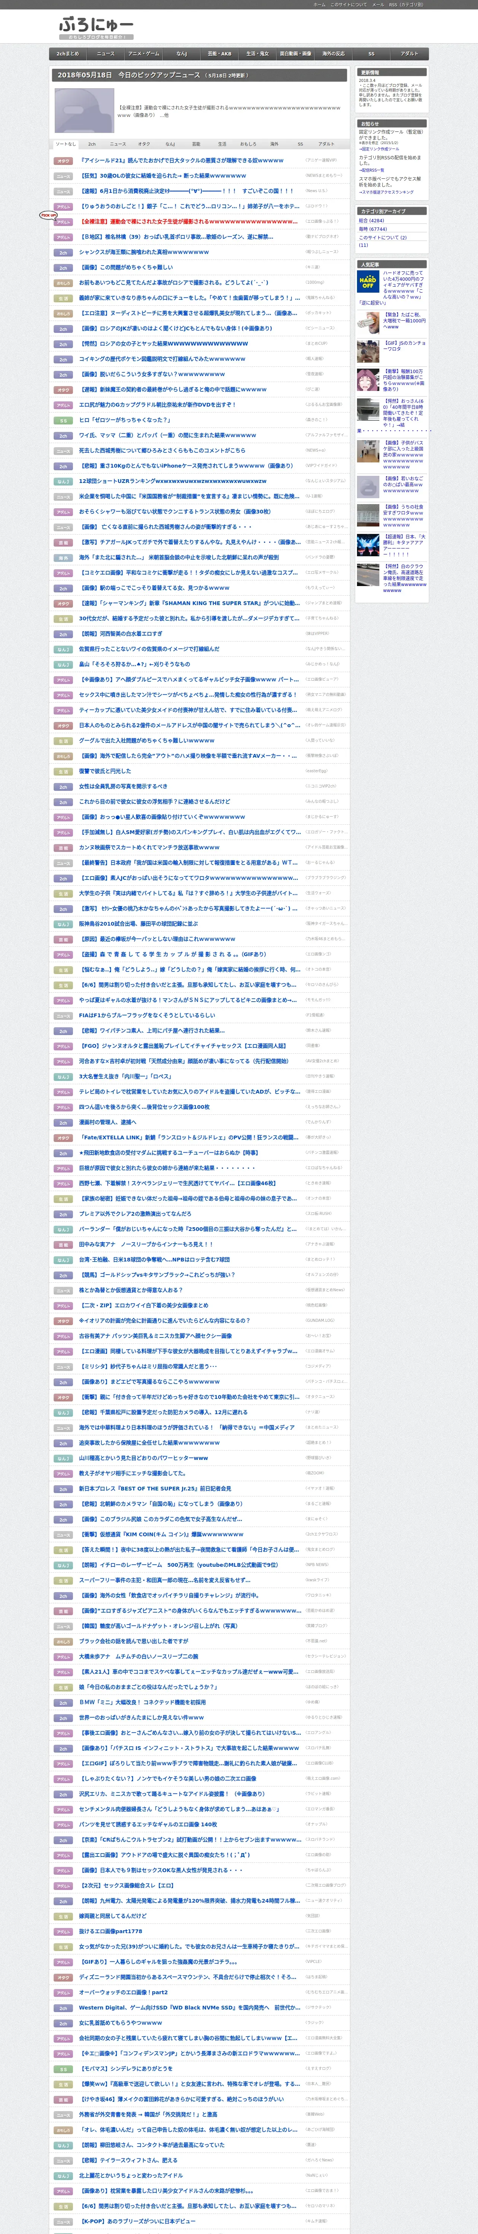Click the なんJ badge beside the 12球団ショートUZR headline
The height and width of the screenshot is (2234, 478).
click(63, 481)
